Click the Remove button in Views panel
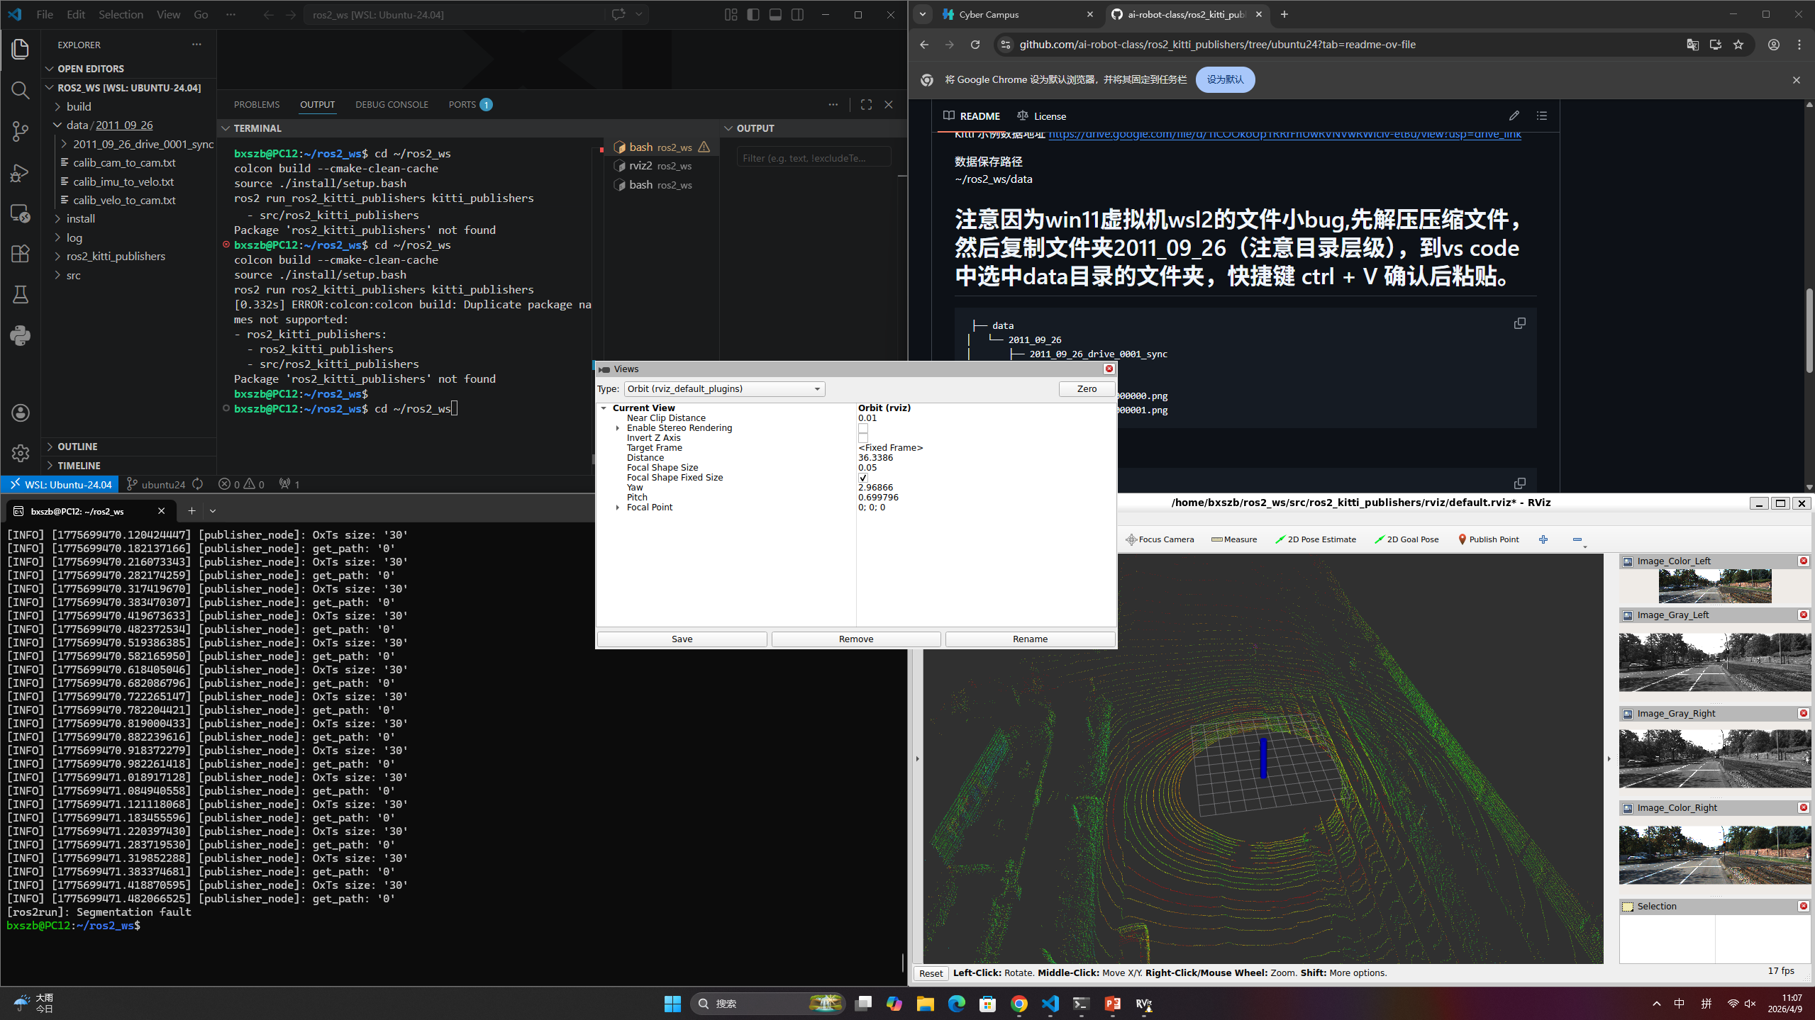Viewport: 1815px width, 1020px height. point(856,639)
